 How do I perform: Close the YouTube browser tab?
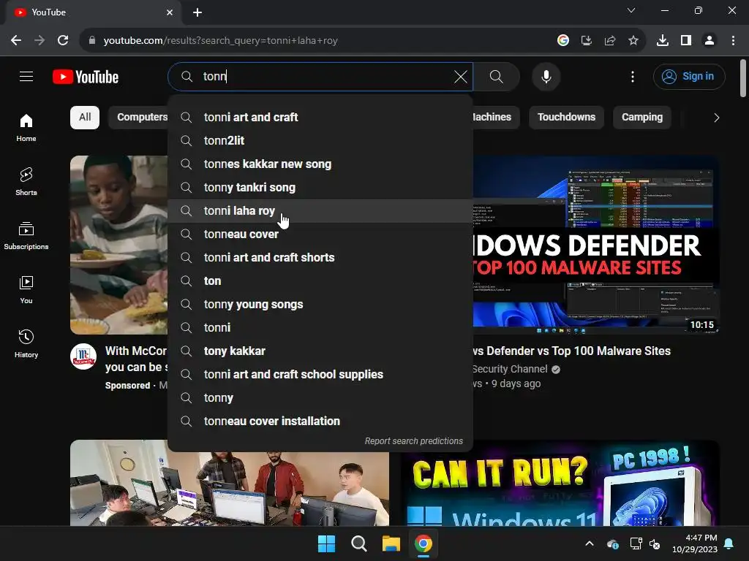(170, 12)
